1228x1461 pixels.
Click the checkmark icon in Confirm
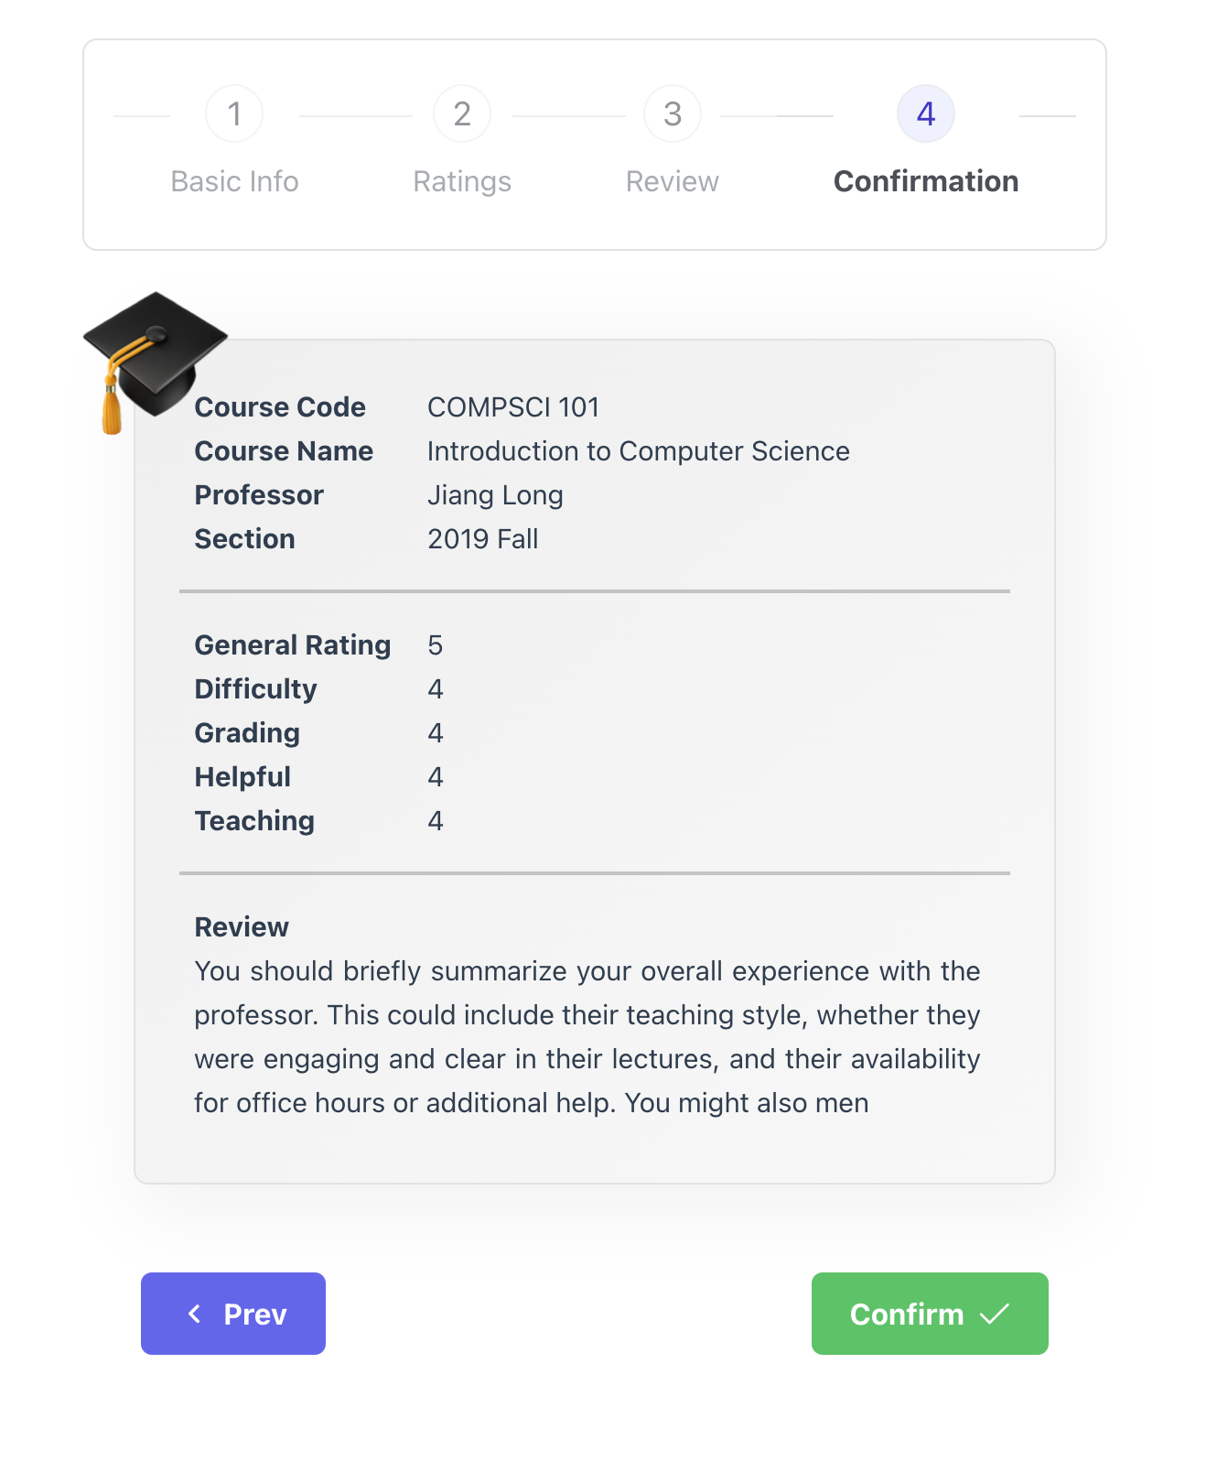[995, 1314]
